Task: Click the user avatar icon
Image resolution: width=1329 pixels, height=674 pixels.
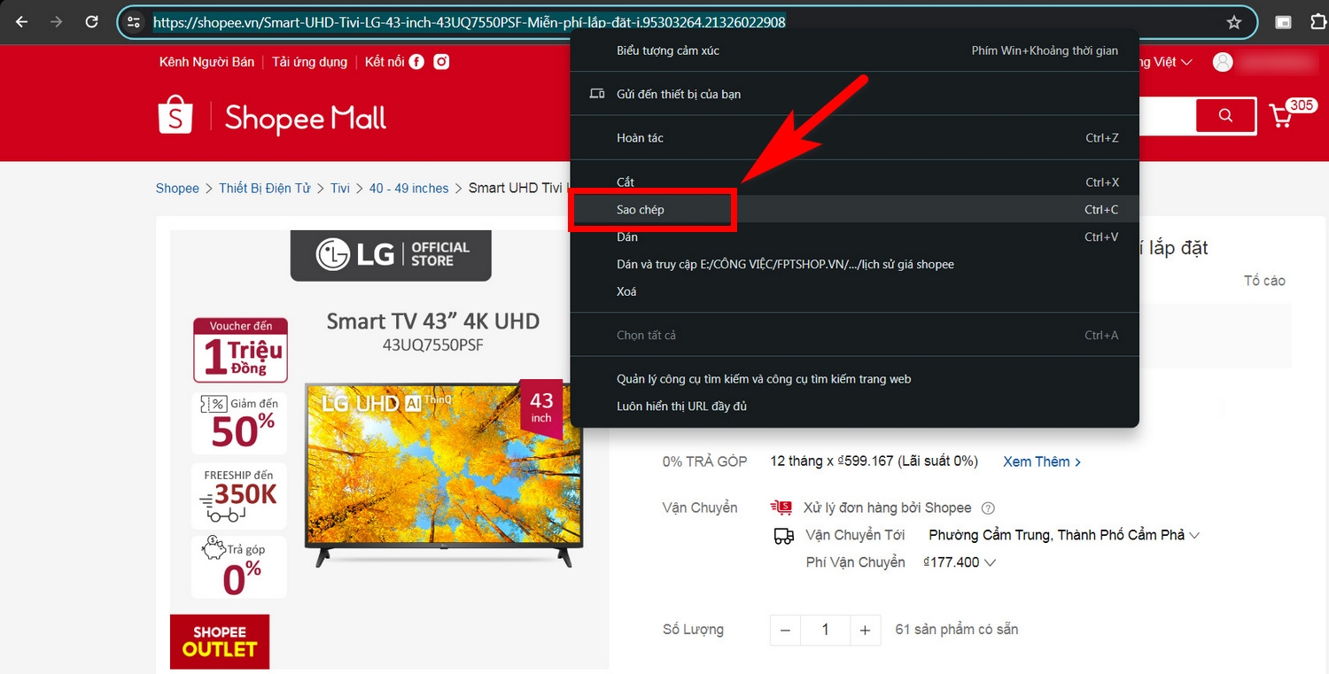Action: [1223, 61]
